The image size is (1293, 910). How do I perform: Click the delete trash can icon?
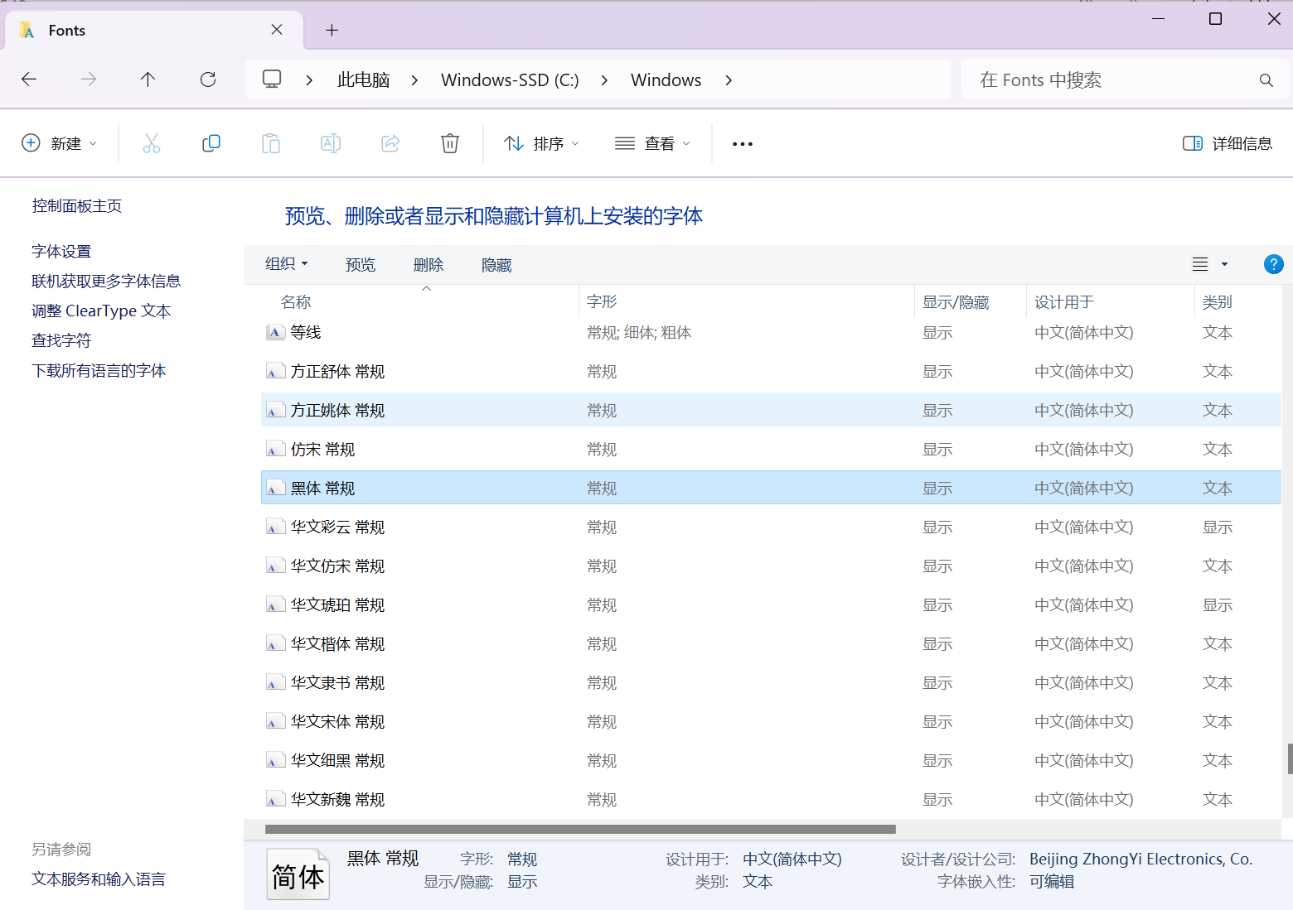pyautogui.click(x=450, y=143)
